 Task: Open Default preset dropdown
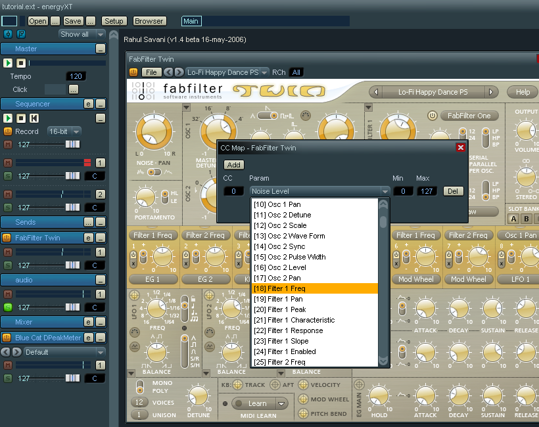[x=64, y=352]
